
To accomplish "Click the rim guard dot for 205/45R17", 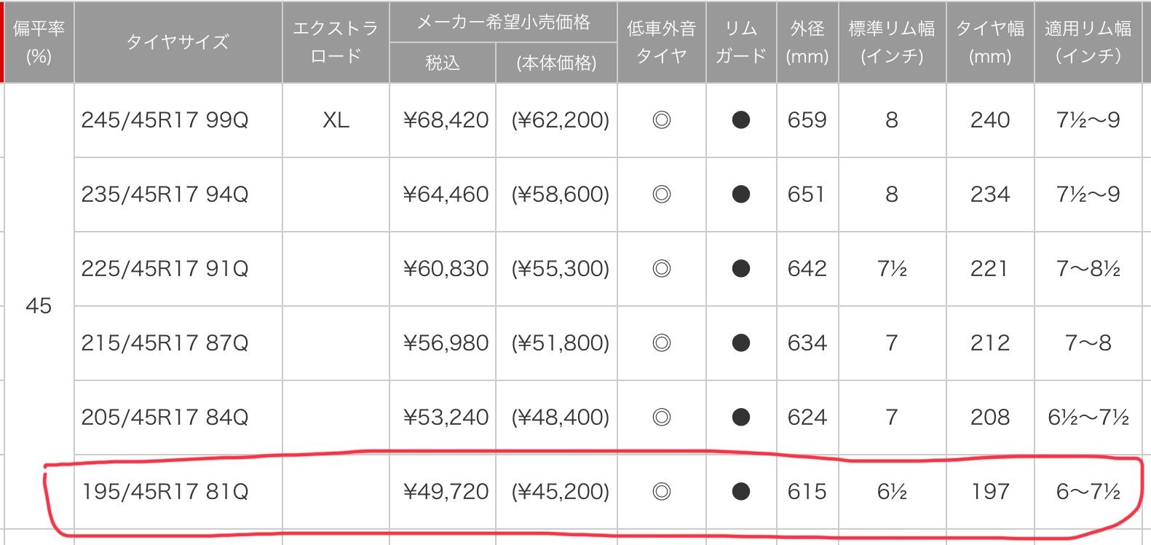I will (741, 417).
